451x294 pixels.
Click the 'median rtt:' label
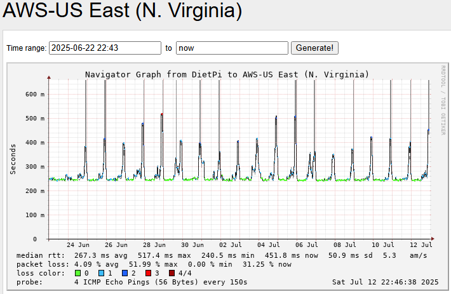41,255
